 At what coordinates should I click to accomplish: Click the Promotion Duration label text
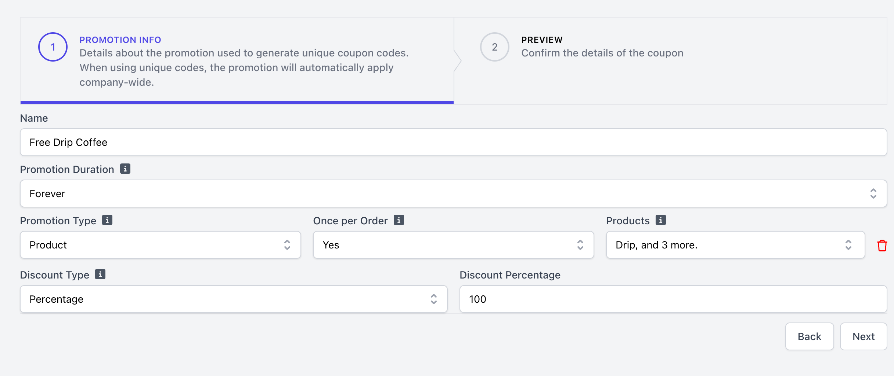(x=67, y=169)
